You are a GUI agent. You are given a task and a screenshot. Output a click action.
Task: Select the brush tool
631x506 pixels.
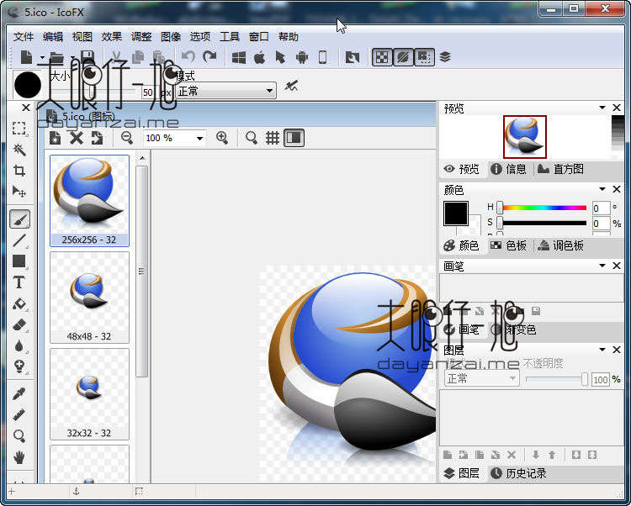tap(19, 219)
